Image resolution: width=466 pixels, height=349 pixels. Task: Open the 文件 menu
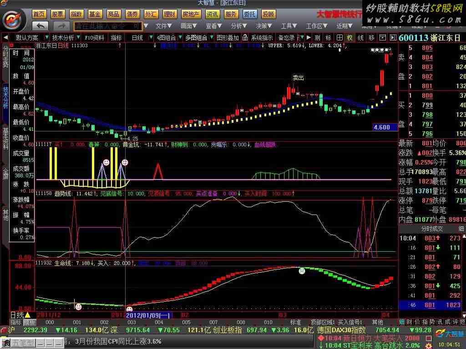[164, 26]
